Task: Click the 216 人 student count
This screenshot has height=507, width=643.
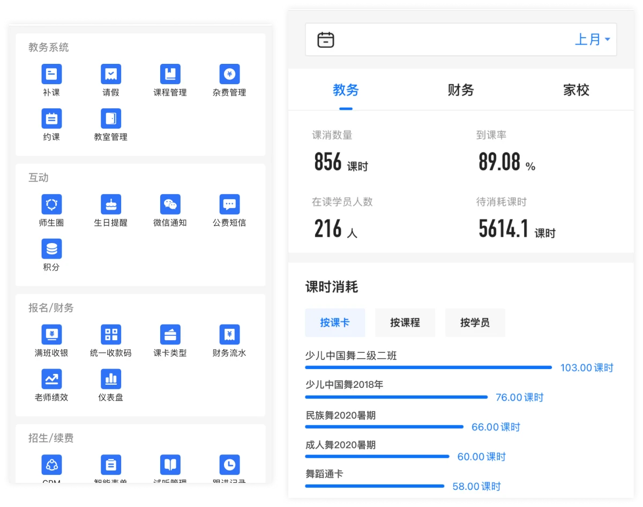Action: pyautogui.click(x=335, y=229)
